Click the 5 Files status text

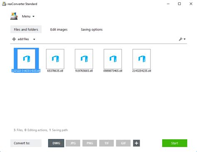(x=18, y=130)
